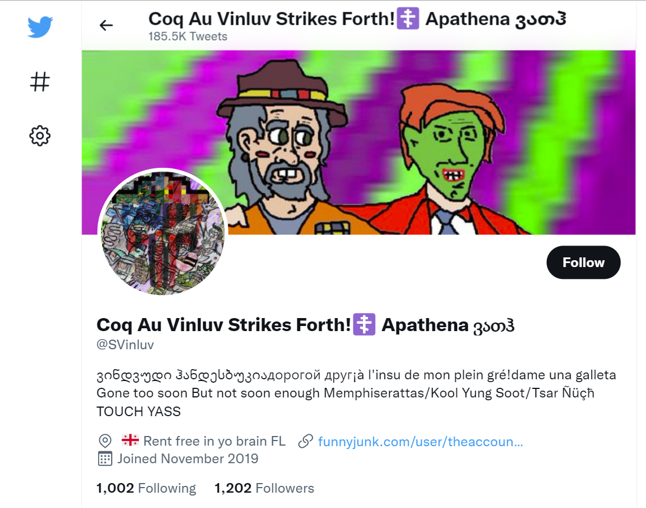Open the funnyjunk.com profile link

pyautogui.click(x=420, y=441)
